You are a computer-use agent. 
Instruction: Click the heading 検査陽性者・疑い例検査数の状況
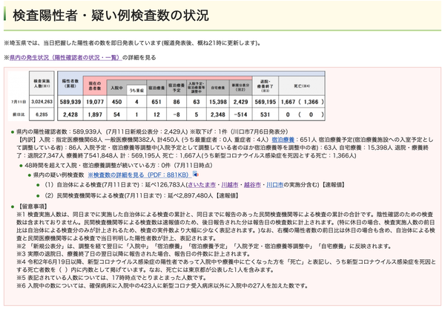[x=111, y=15]
